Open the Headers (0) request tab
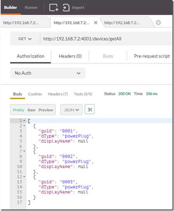The height and width of the screenshot is (211, 174). (70, 56)
